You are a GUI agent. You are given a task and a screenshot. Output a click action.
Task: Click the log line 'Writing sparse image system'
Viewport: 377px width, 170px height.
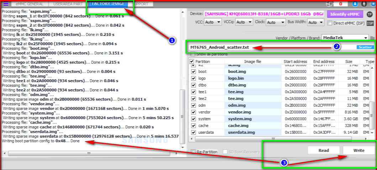(89, 118)
